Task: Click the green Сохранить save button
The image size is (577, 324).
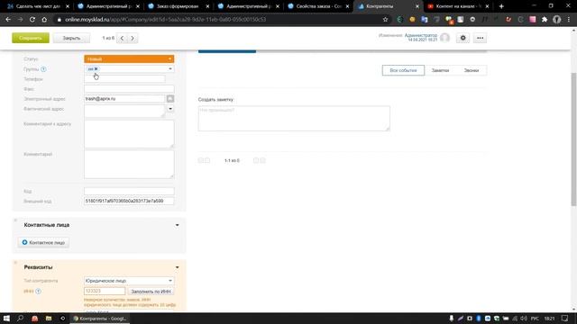Action: click(31, 38)
